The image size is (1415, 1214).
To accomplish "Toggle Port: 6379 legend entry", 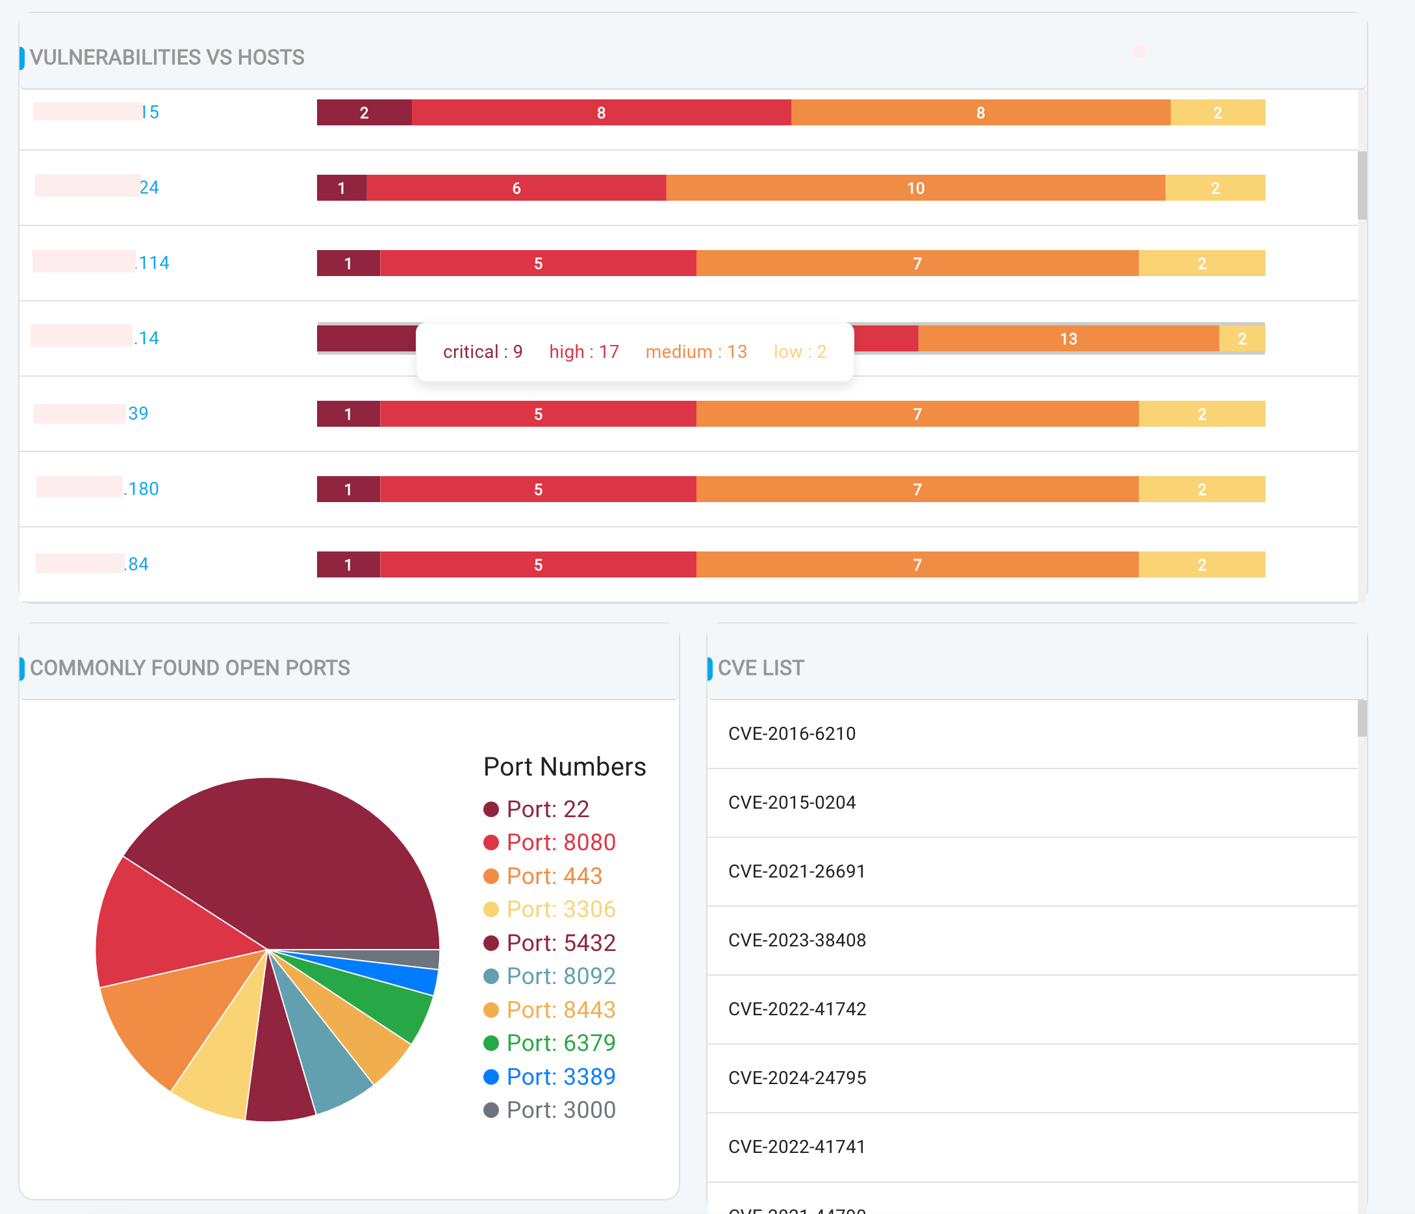I will [560, 1043].
